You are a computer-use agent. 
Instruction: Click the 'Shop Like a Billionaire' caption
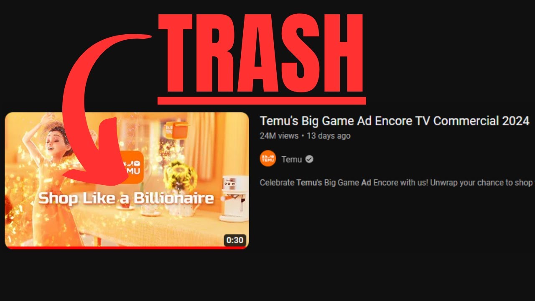click(x=126, y=198)
